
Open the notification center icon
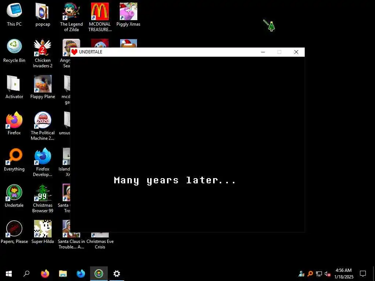[x=363, y=274]
